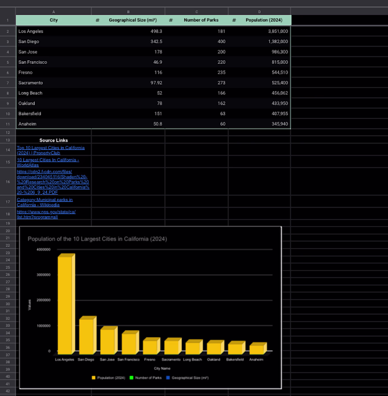This screenshot has width=388, height=396.
Task: Click the 'San Jose' cell
Action: coord(54,52)
